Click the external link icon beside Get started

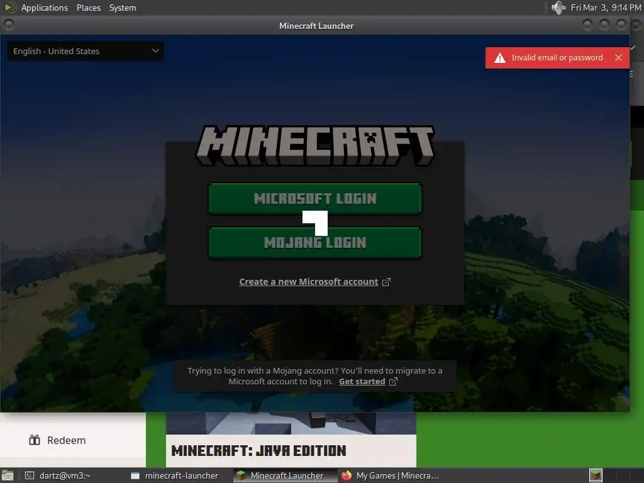pos(393,382)
